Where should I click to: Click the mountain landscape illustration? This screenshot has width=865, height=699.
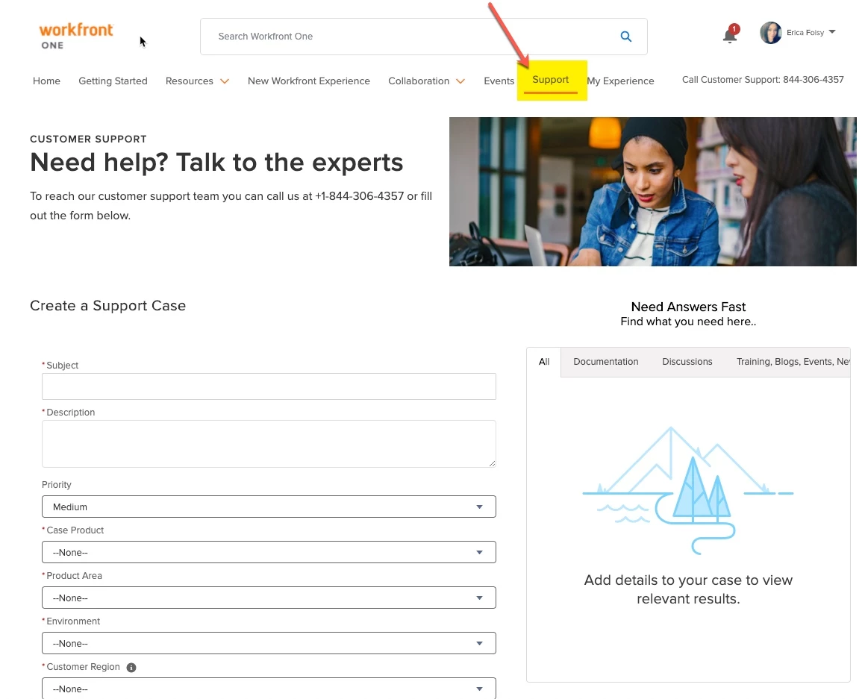click(688, 490)
